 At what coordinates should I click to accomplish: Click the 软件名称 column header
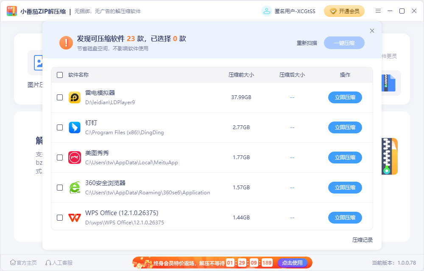78,75
